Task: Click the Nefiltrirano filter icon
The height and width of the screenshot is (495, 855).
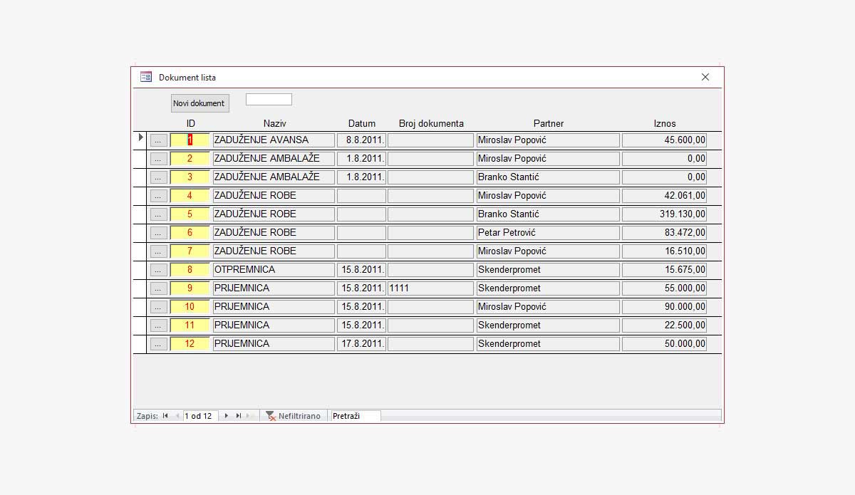Action: (271, 416)
